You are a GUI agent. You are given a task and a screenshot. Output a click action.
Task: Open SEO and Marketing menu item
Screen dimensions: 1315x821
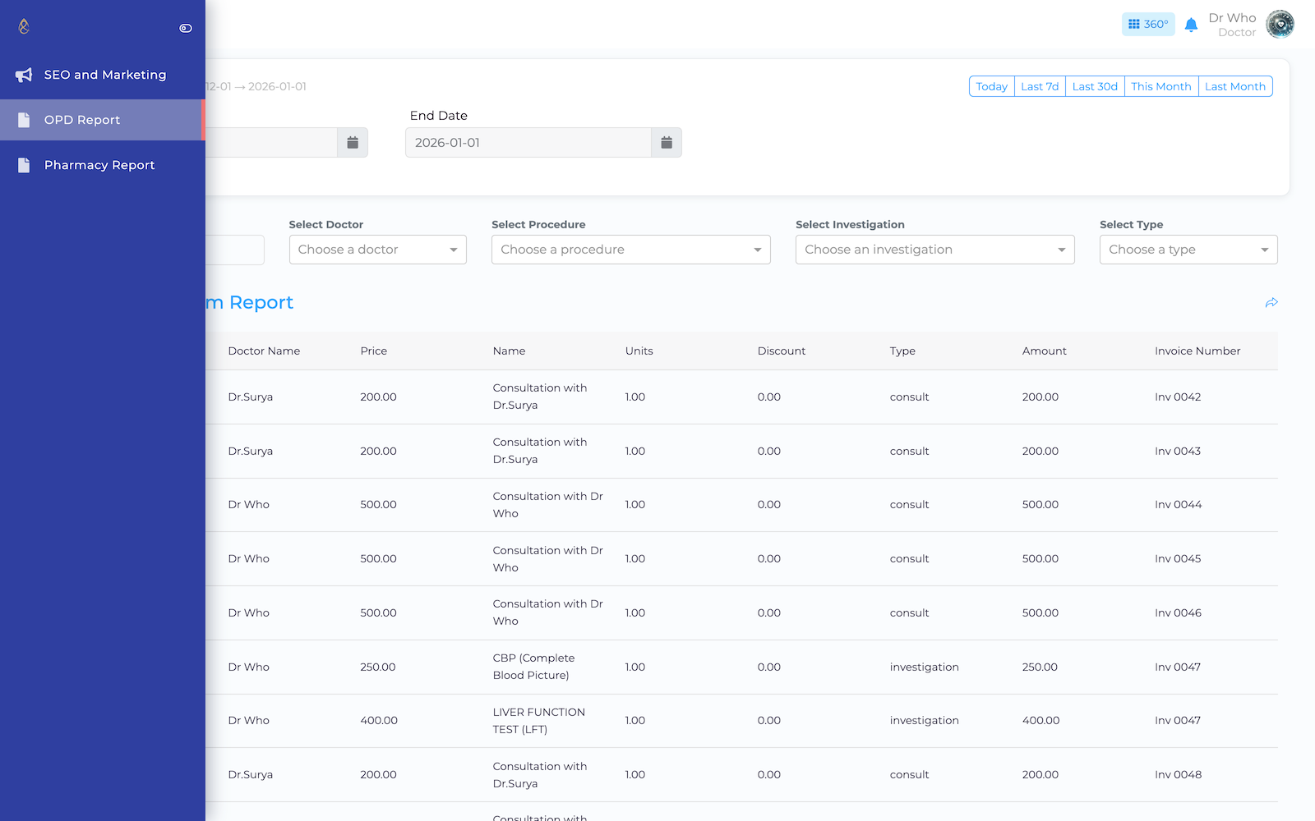(104, 75)
